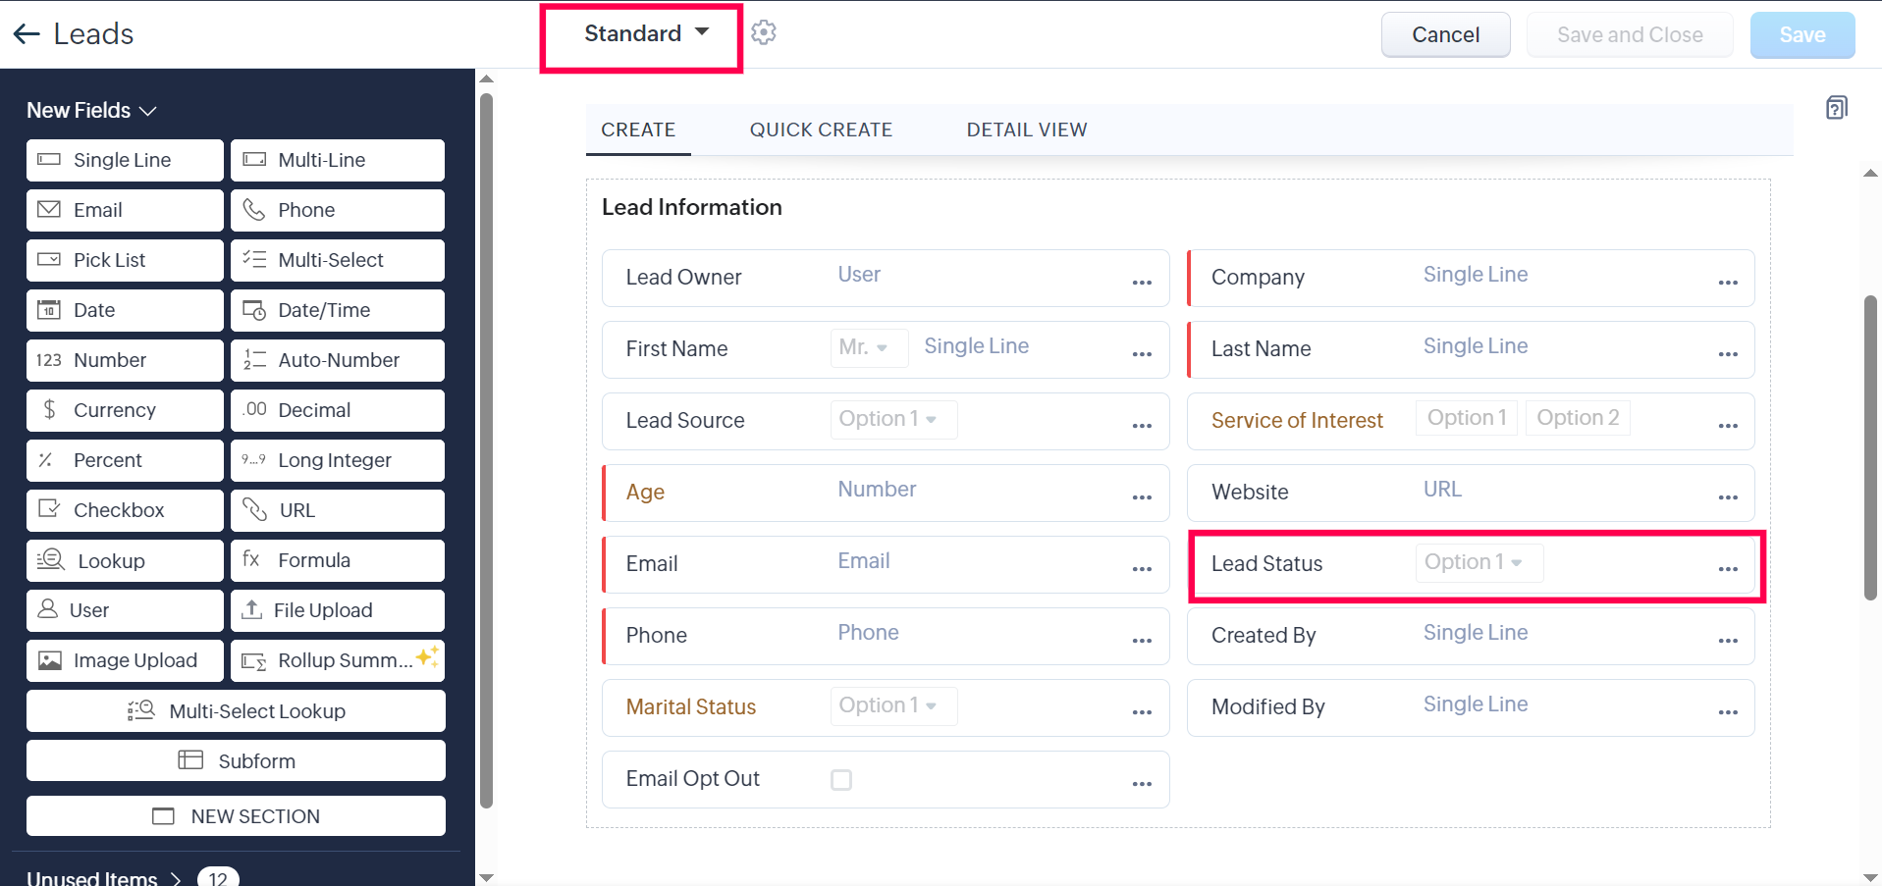1882x886 pixels.
Task: Click the Subform field type
Action: (x=236, y=760)
